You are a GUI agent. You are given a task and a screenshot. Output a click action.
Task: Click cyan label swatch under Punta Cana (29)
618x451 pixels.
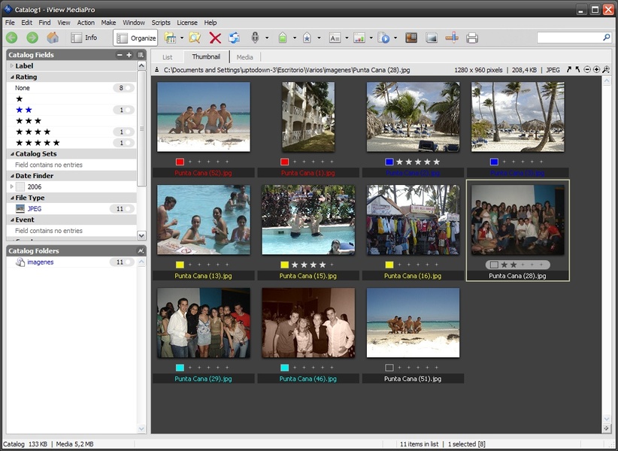180,368
